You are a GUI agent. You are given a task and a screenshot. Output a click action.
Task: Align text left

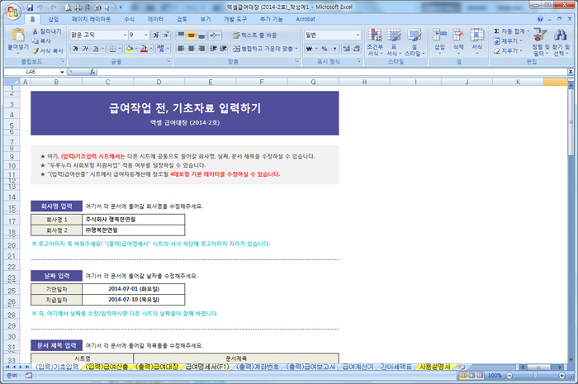(181, 49)
